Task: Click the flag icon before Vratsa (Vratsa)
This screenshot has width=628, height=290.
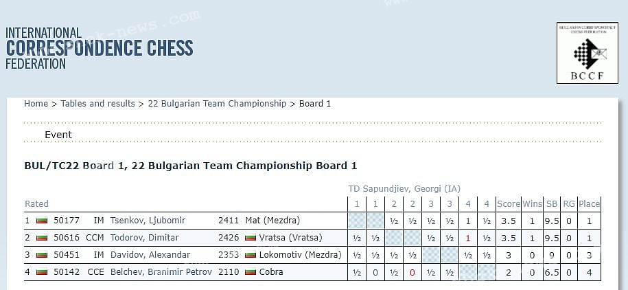Action: tap(251, 238)
